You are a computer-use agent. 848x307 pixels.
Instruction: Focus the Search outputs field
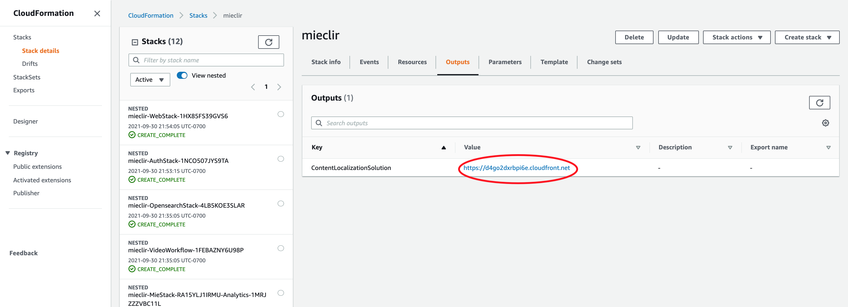[471, 123]
